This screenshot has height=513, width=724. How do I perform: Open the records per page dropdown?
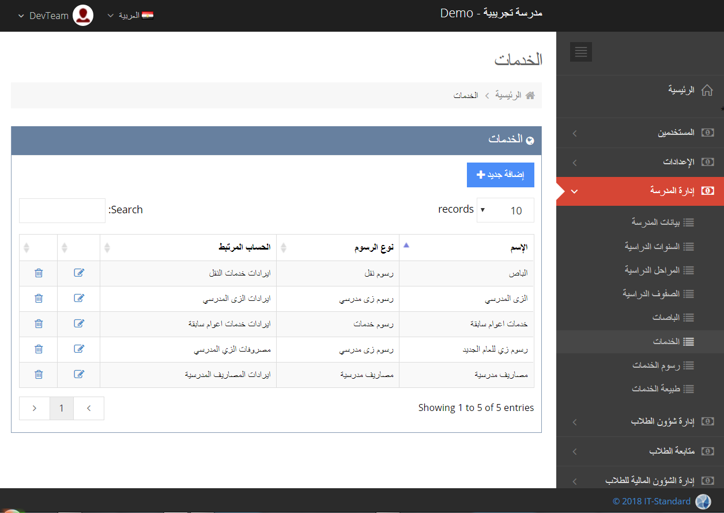505,210
